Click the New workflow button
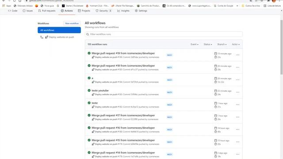Viewport: 283px width, 159px height. click(x=72, y=23)
